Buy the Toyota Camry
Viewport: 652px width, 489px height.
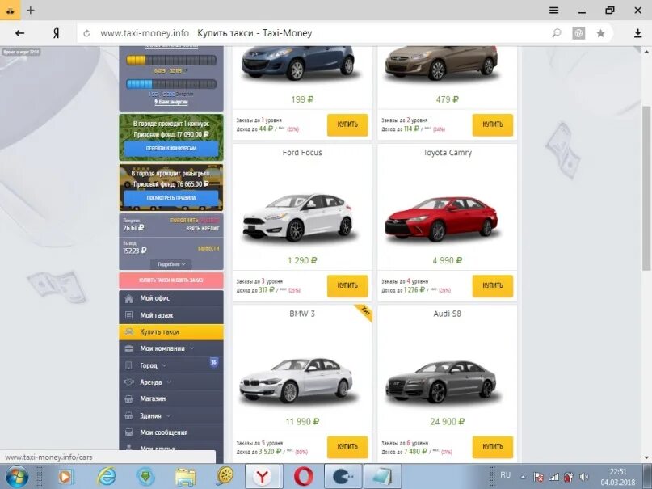tap(493, 285)
